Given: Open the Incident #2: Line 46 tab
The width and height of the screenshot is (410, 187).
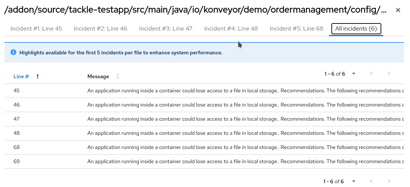Looking at the screenshot, I should (101, 29).
